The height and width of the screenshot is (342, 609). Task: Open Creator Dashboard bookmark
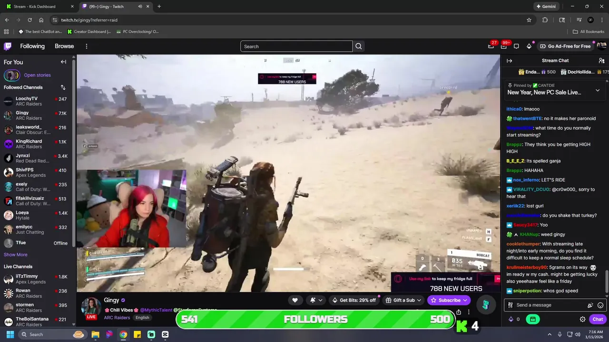(89, 32)
